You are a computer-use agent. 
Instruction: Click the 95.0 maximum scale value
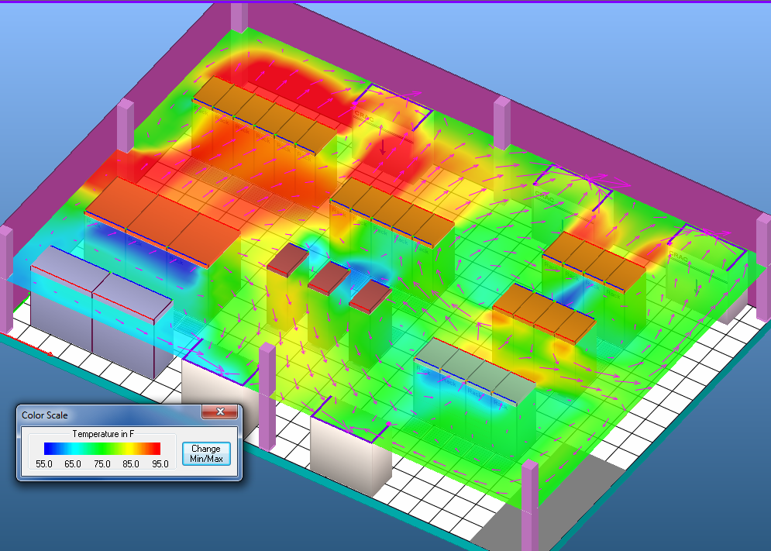160,463
